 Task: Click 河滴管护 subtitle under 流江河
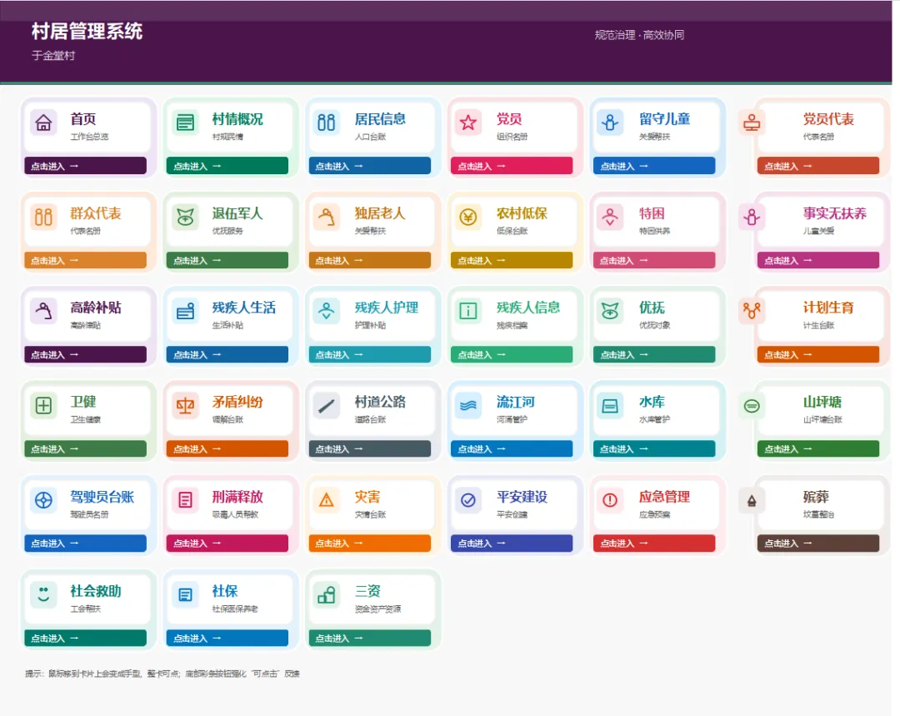[512, 420]
